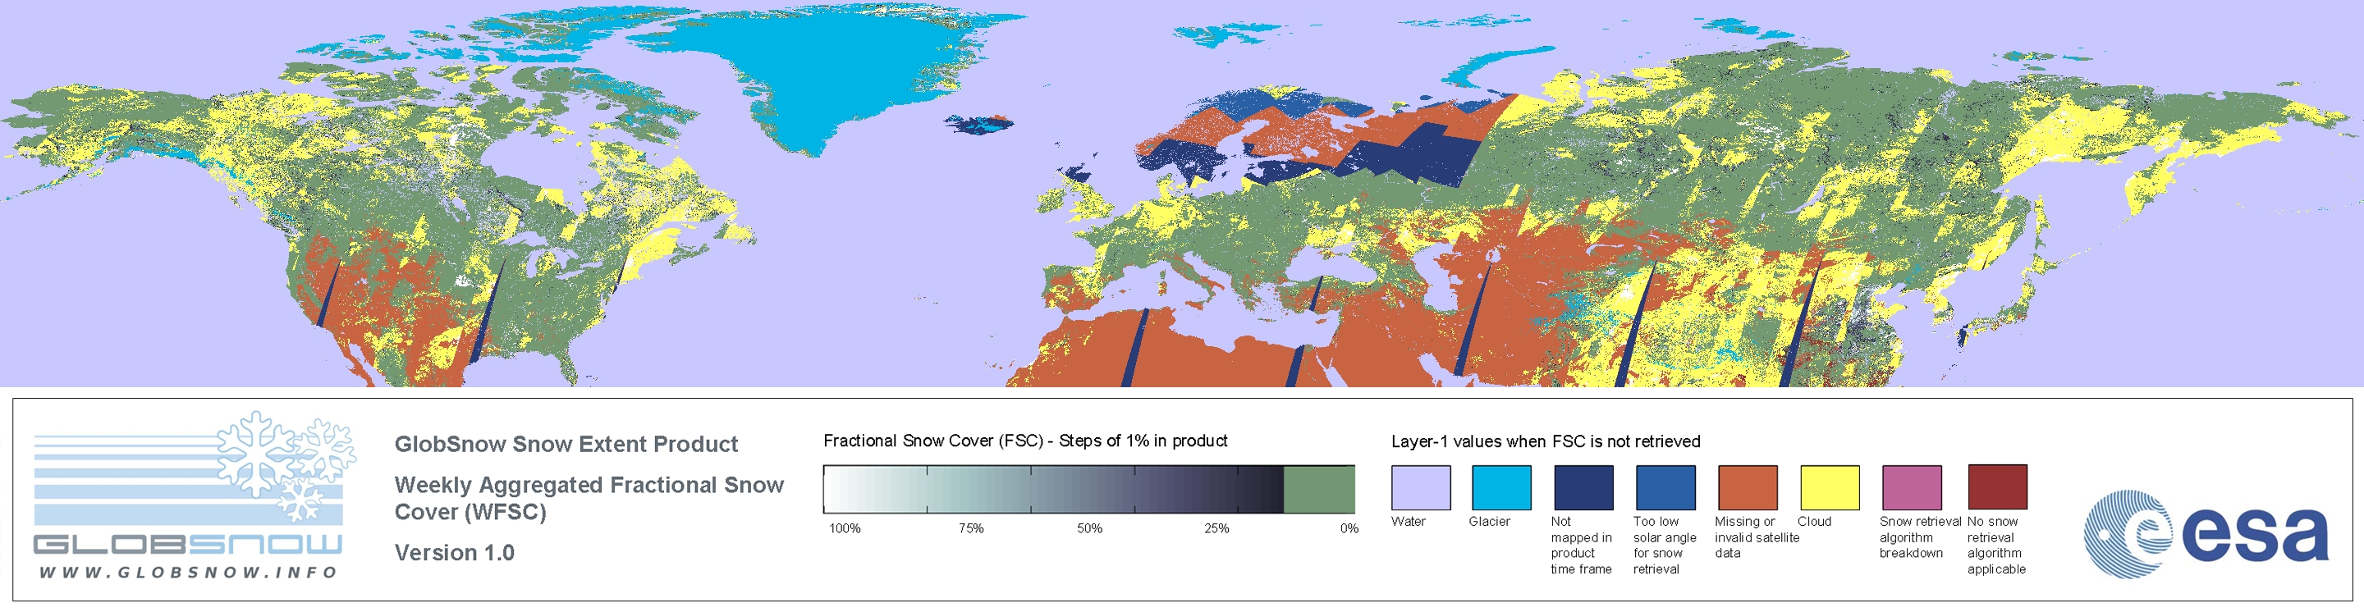
Task: Click the yellow Cloud legend swatch
Action: pos(1829,487)
